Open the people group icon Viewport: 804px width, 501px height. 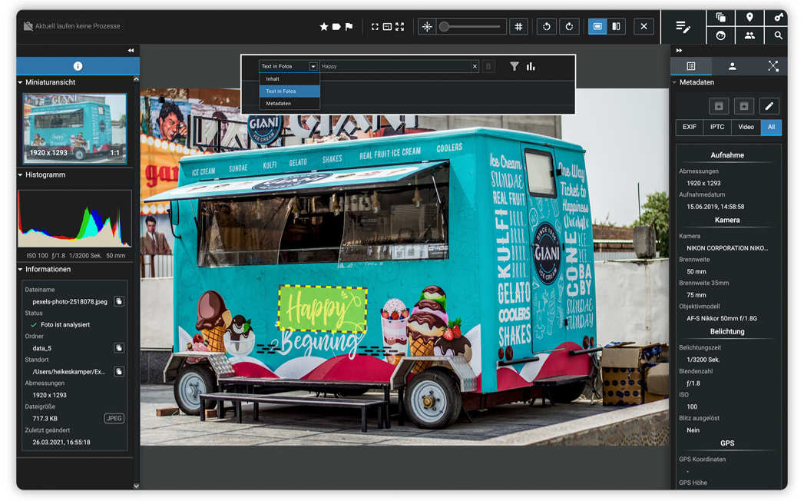click(x=749, y=35)
